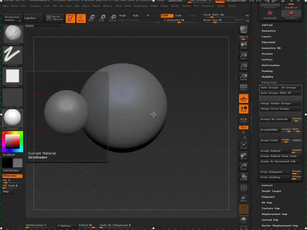Click the BPR render icon
This screenshot has width=307, height=230.
point(243,30)
